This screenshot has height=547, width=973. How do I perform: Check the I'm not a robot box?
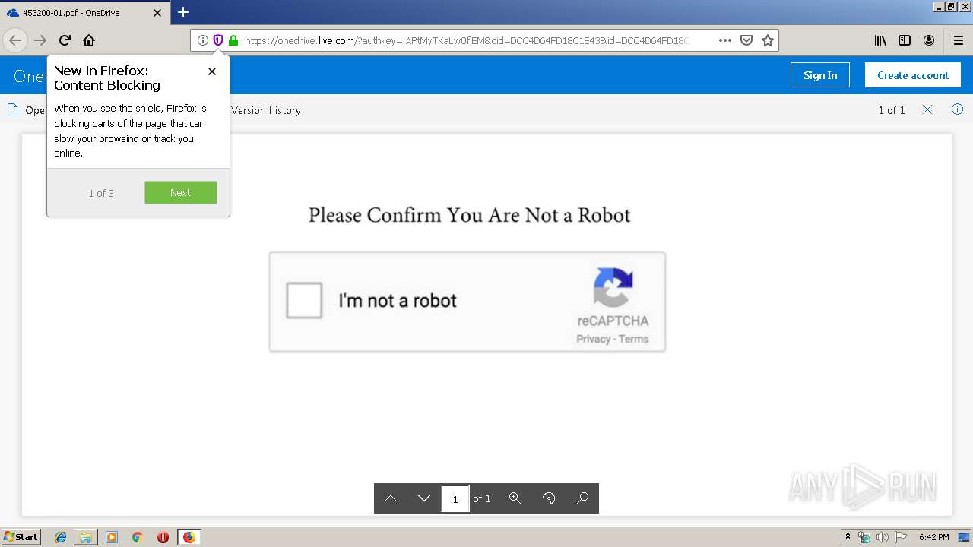click(304, 300)
